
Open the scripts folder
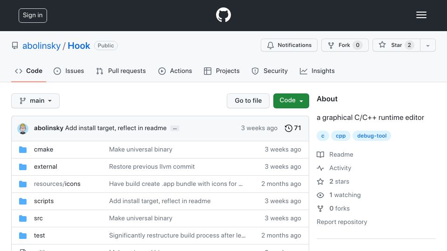[44, 201]
